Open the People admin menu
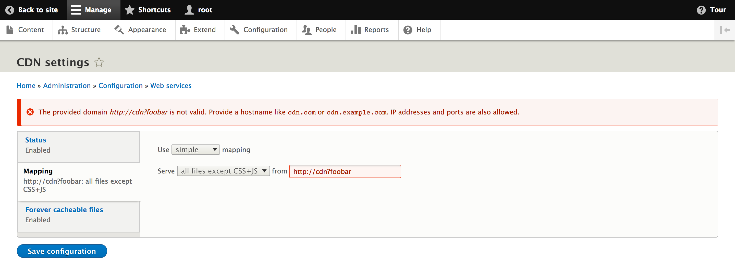Screen dimensions: 735x263 pyautogui.click(x=319, y=30)
